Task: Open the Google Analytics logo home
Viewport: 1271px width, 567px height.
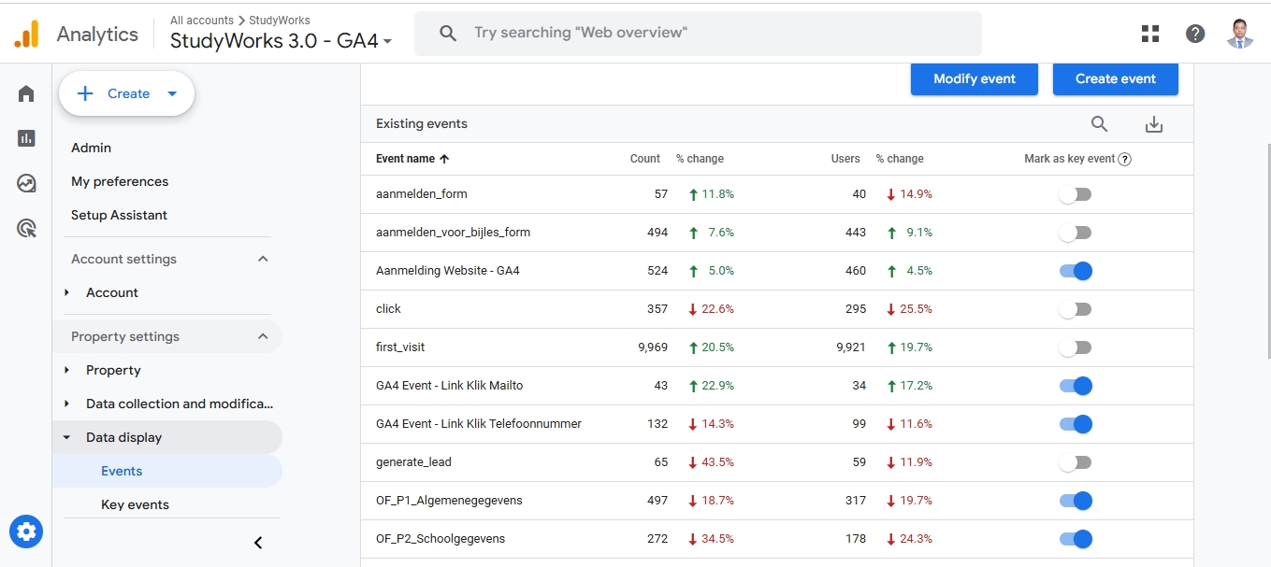Action: (x=26, y=35)
